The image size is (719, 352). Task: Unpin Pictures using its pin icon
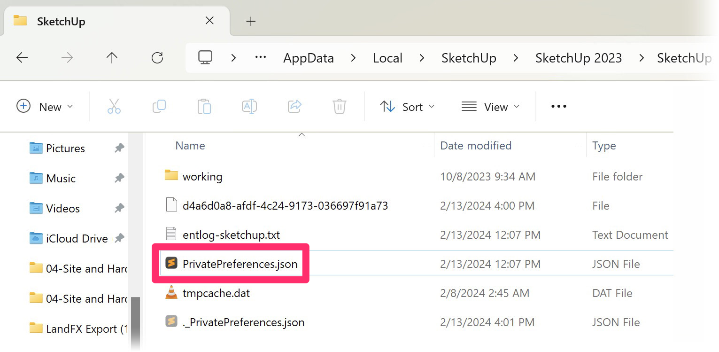tap(119, 148)
